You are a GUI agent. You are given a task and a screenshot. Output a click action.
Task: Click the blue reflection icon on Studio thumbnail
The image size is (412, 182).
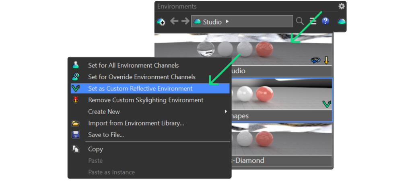point(316,60)
